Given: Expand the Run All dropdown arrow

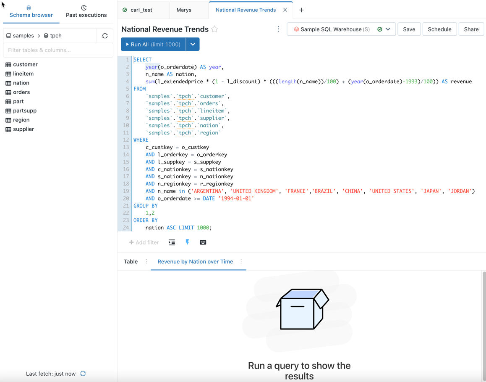Looking at the screenshot, I should tap(193, 44).
